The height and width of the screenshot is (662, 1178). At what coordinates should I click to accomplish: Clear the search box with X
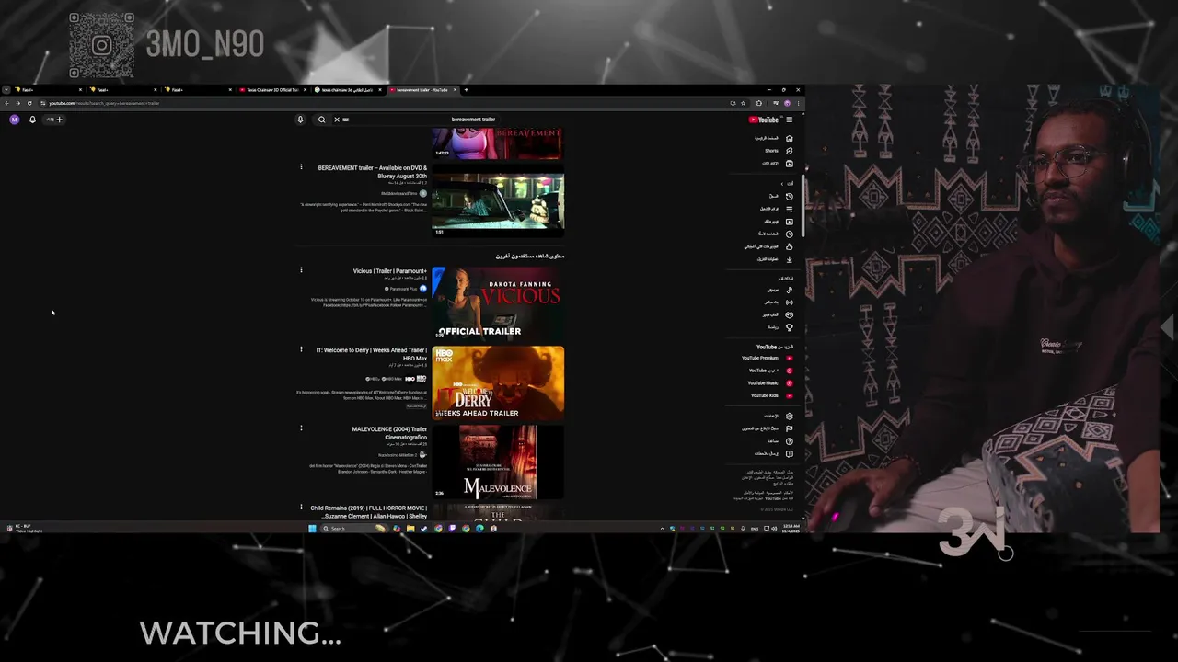(x=337, y=120)
